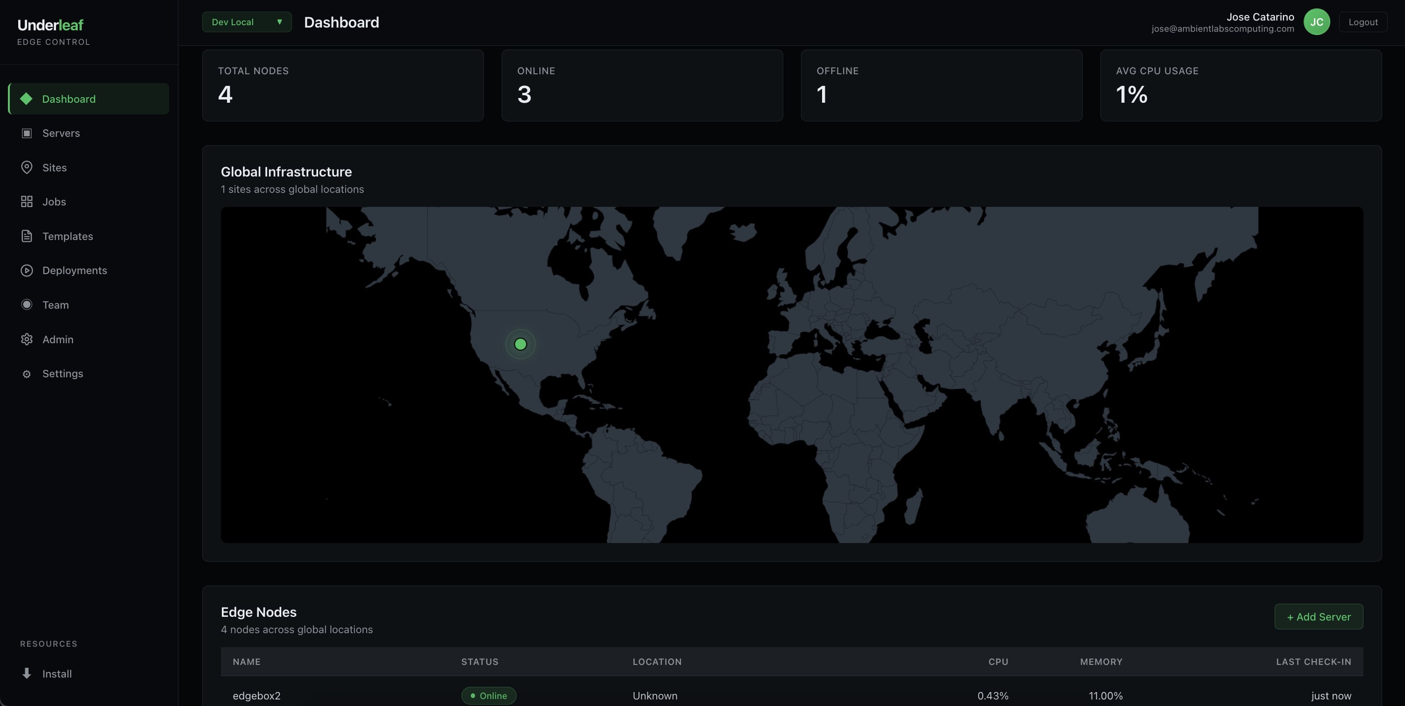This screenshot has width=1405, height=706.
Task: Go to Deployments in the sidebar
Action: coord(75,270)
